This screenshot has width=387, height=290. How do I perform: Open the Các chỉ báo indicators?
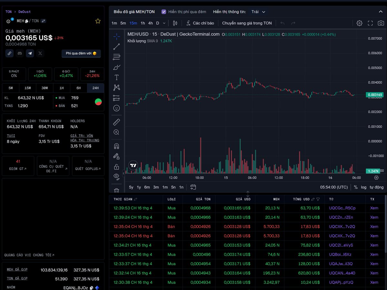(x=200, y=23)
